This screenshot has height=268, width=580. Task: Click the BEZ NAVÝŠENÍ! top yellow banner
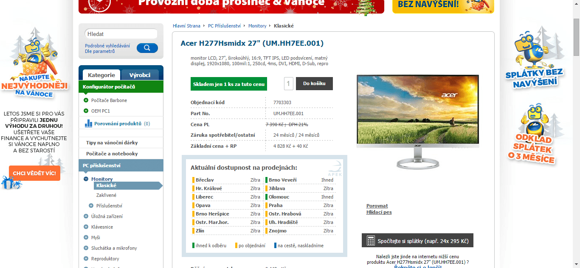443,6
